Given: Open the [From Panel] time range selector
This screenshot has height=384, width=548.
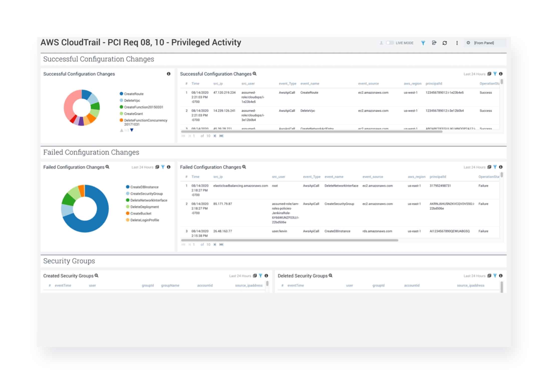Looking at the screenshot, I should (x=485, y=43).
